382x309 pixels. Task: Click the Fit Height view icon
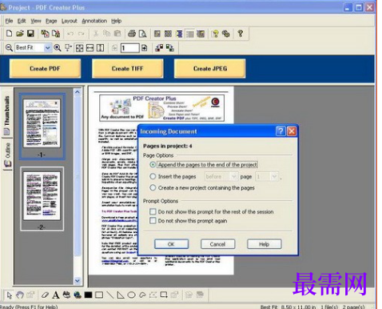coord(100,48)
